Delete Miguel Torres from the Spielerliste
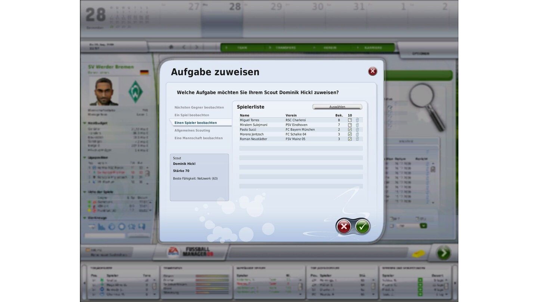 pyautogui.click(x=357, y=120)
